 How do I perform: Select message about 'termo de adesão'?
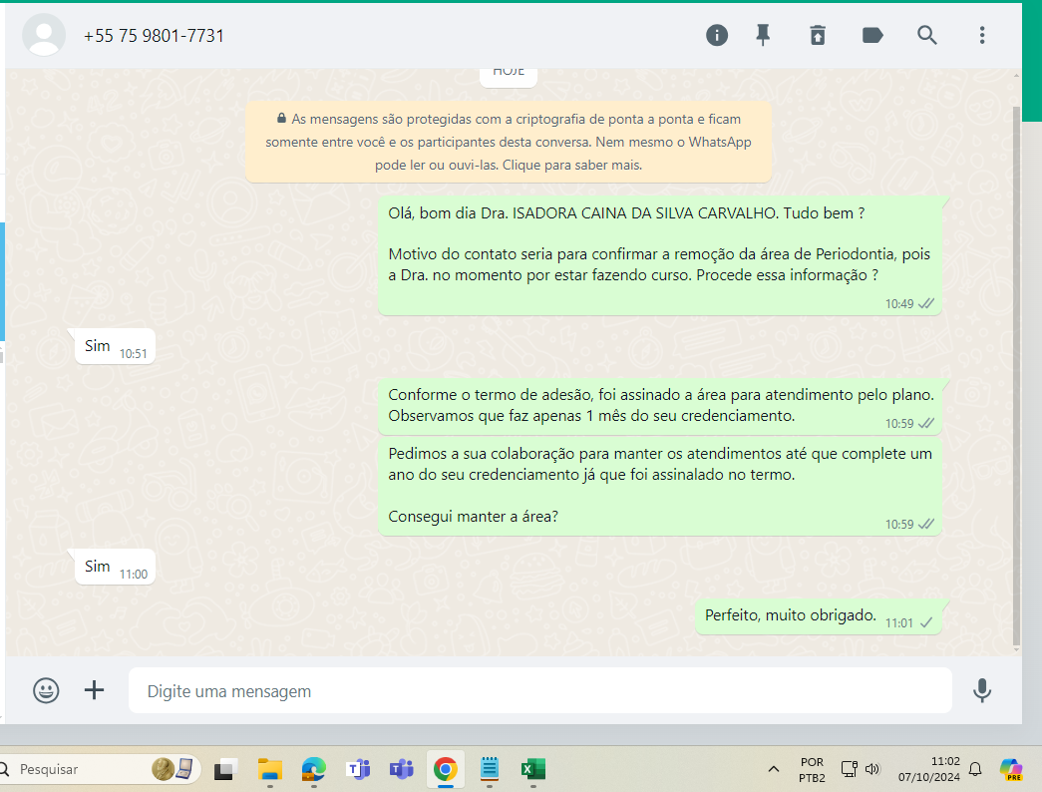tap(660, 406)
